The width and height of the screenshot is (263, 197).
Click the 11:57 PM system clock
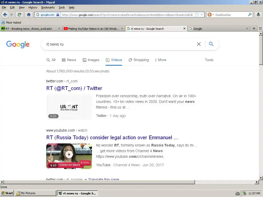click(254, 193)
